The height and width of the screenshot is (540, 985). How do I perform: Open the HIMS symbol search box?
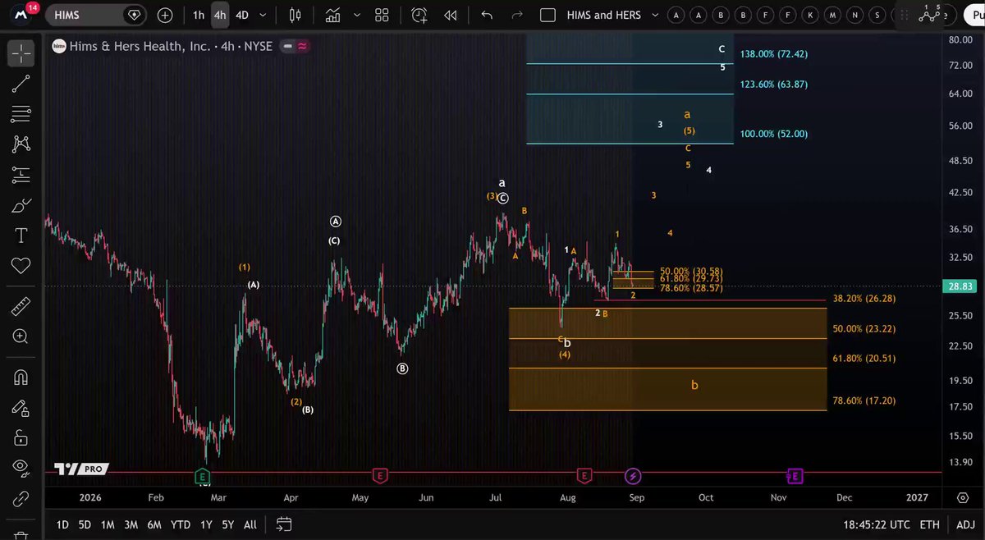96,15
